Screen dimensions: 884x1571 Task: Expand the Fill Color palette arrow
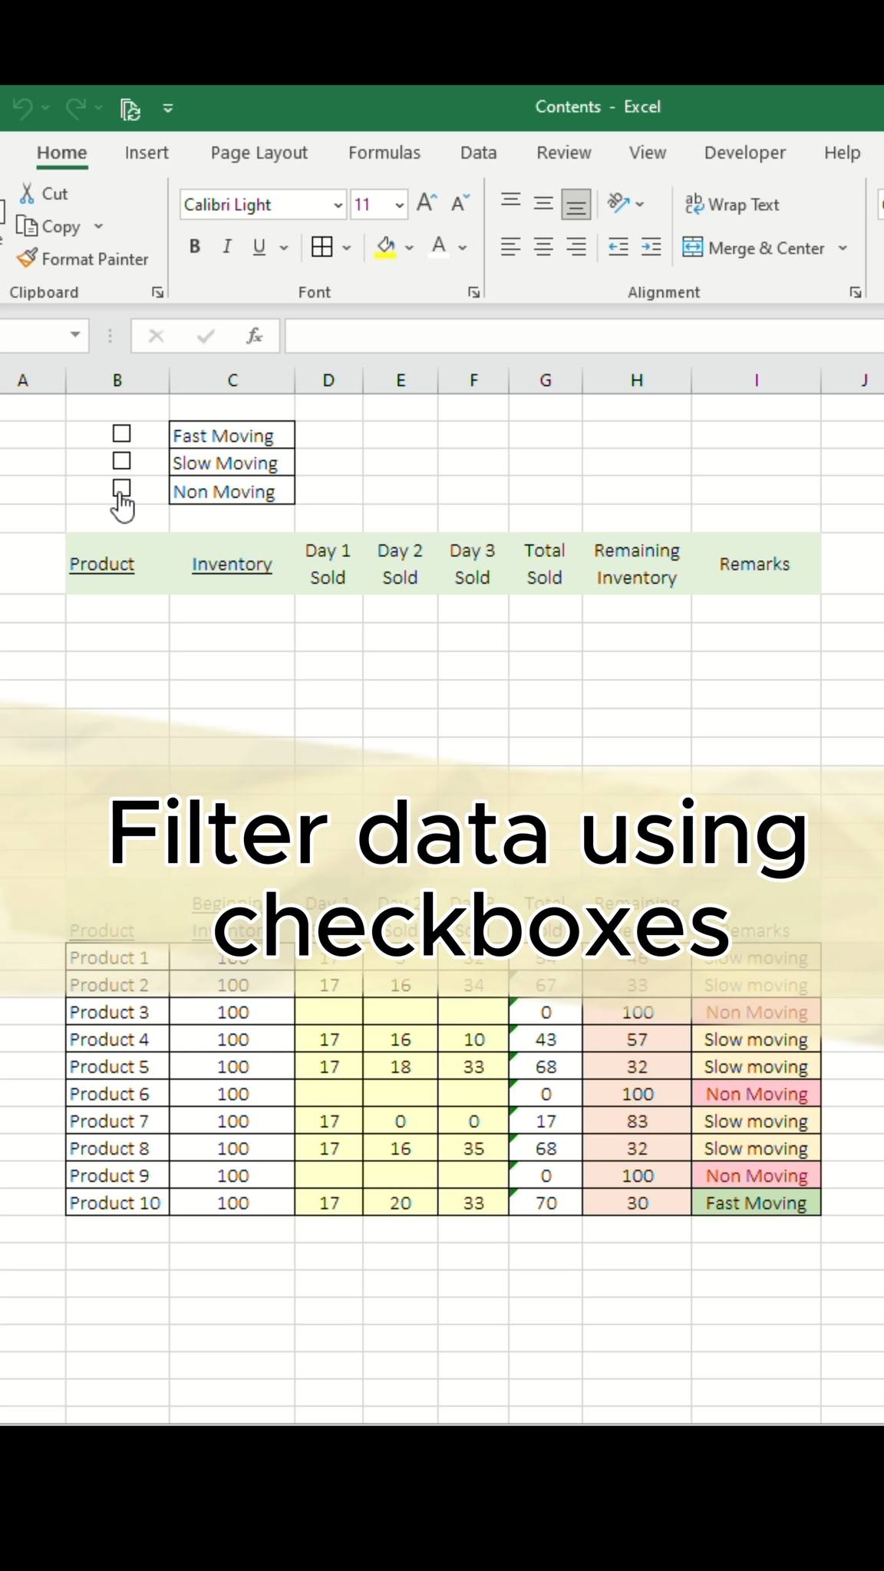pos(409,248)
